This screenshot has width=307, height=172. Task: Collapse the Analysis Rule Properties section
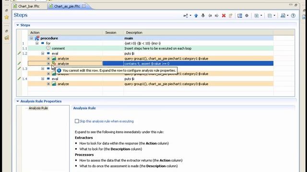click(x=18, y=101)
